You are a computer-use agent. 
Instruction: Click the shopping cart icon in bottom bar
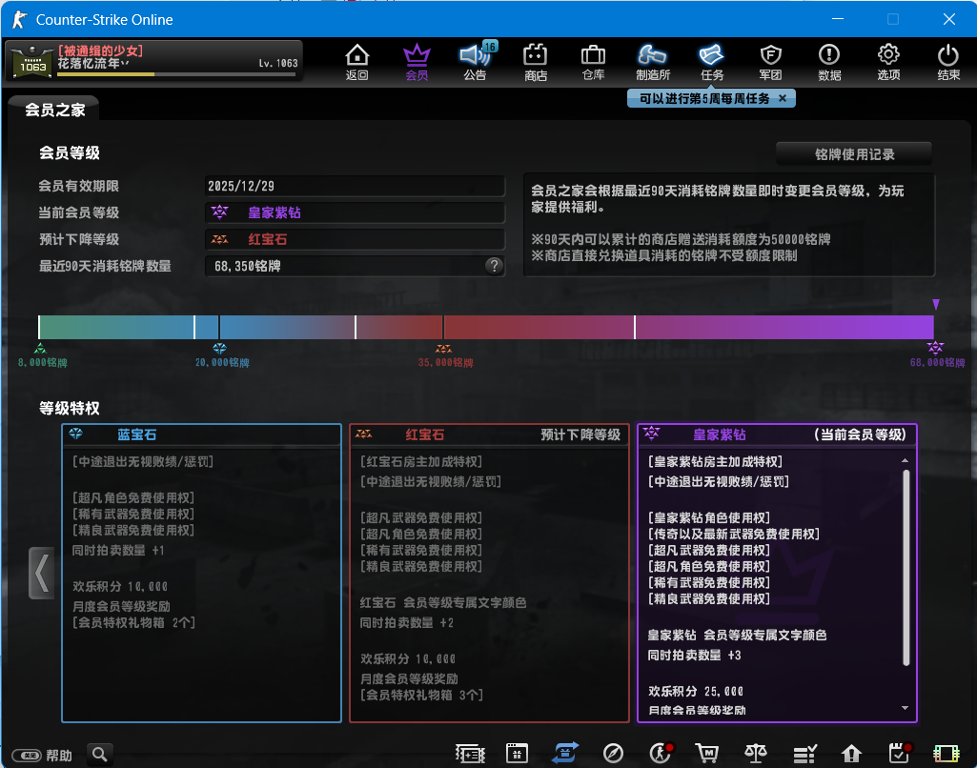(x=706, y=754)
